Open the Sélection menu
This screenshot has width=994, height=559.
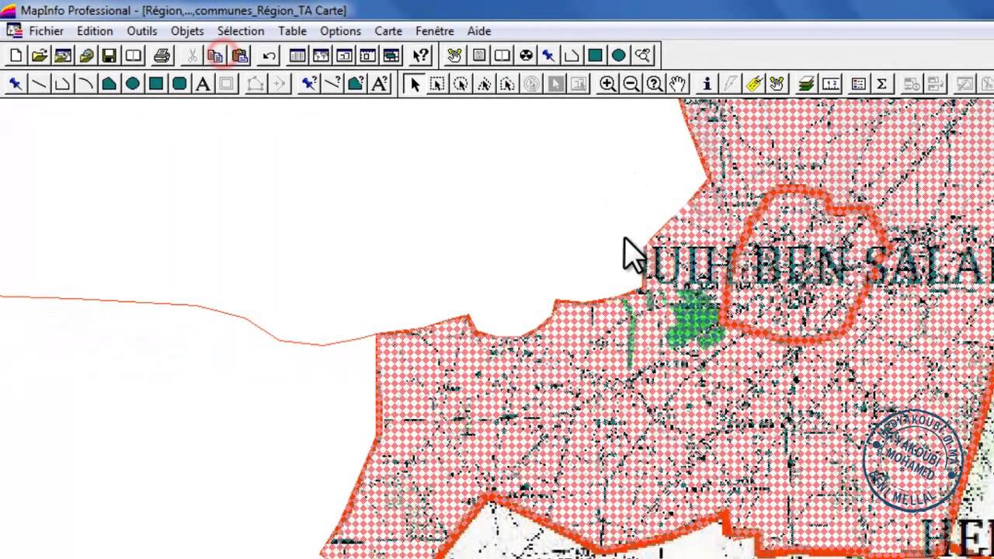[241, 31]
